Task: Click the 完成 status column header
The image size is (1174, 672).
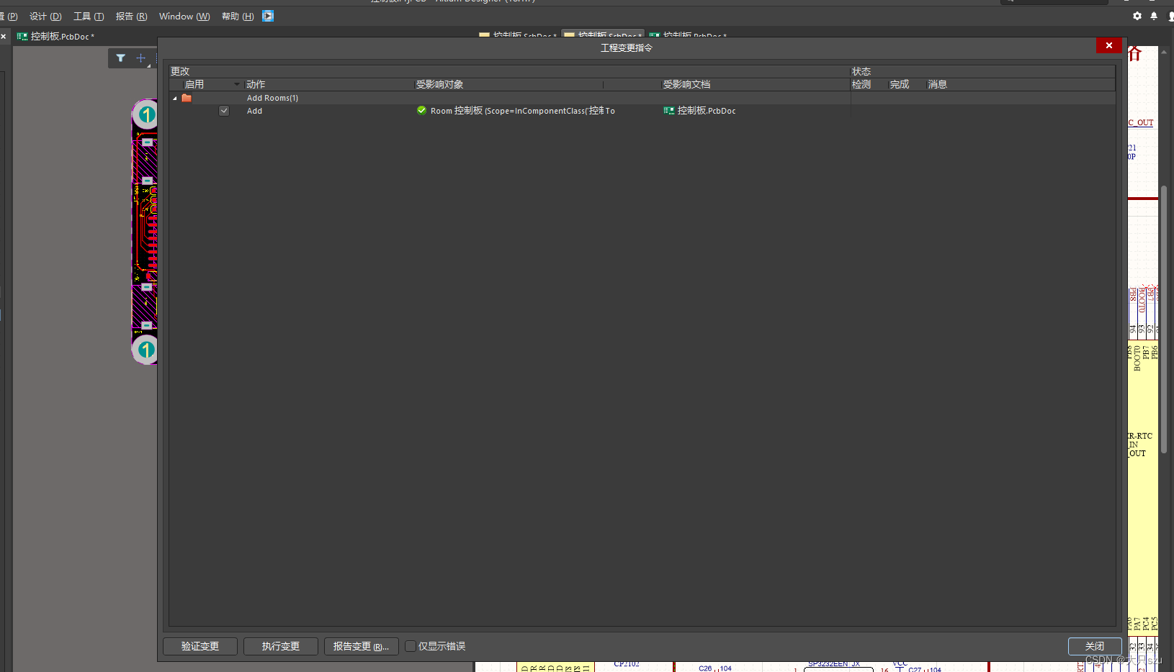Action: [x=900, y=84]
